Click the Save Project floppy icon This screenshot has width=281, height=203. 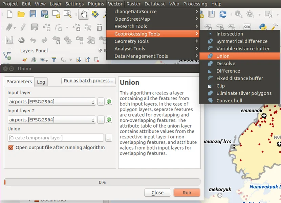coord(33,14)
